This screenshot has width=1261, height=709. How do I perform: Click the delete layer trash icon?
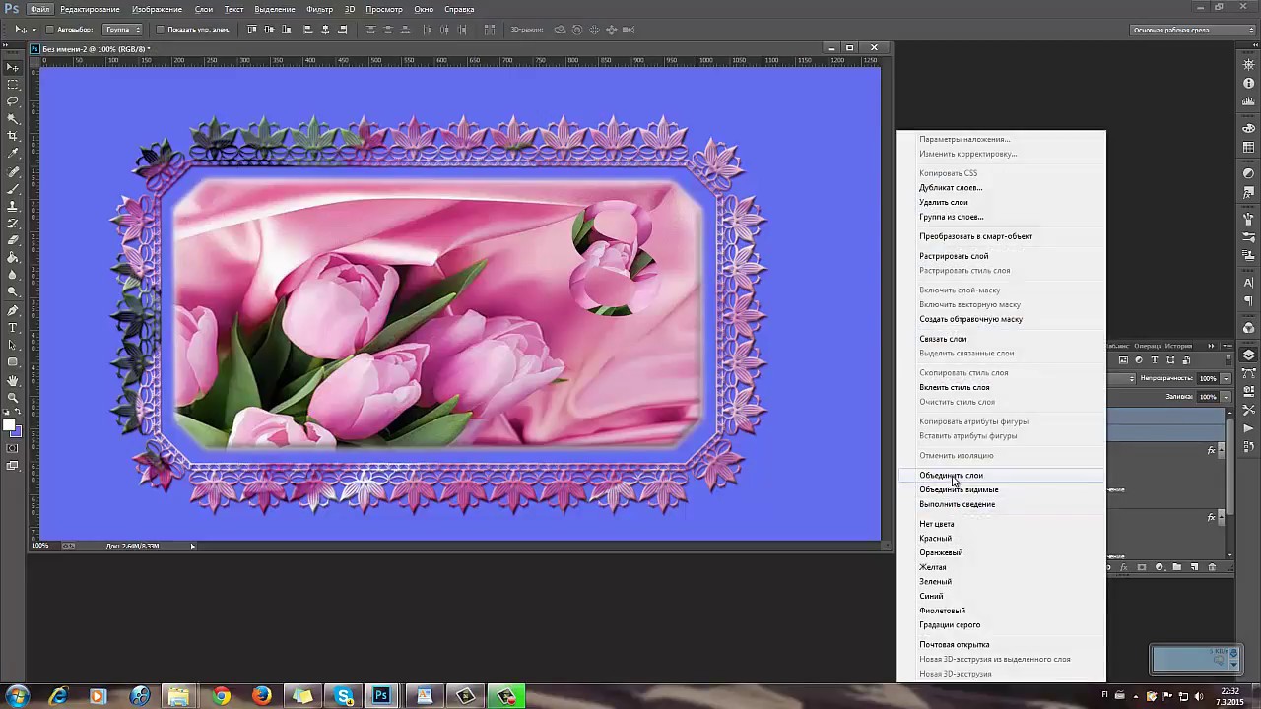(1212, 567)
